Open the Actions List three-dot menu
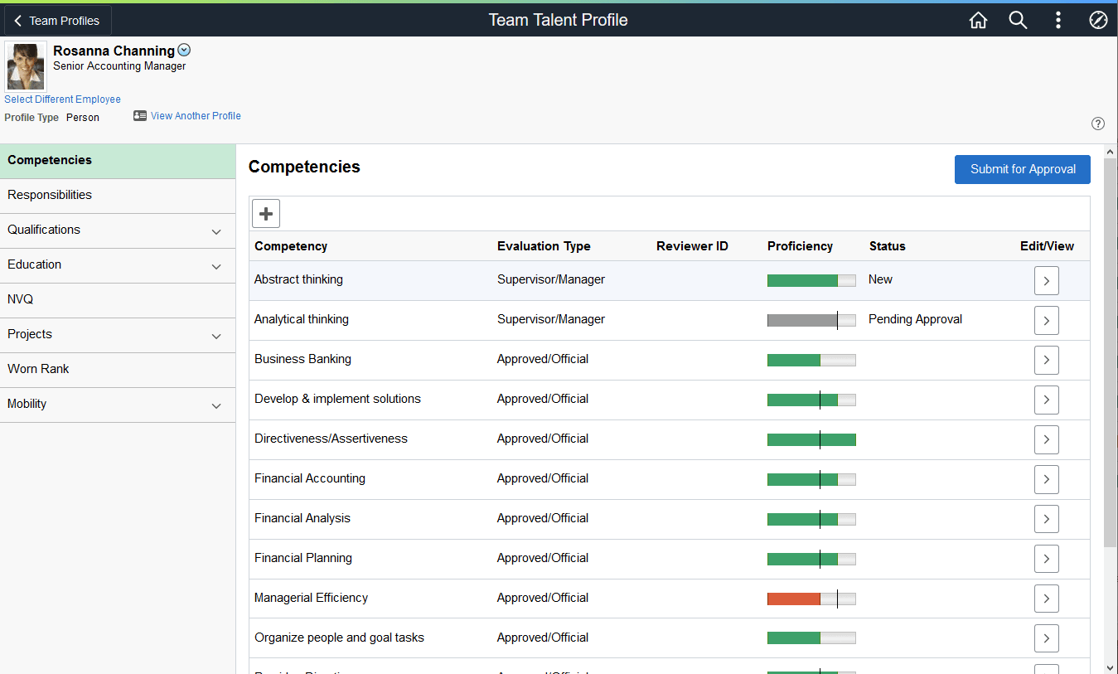This screenshot has height=674, width=1118. (x=1058, y=20)
